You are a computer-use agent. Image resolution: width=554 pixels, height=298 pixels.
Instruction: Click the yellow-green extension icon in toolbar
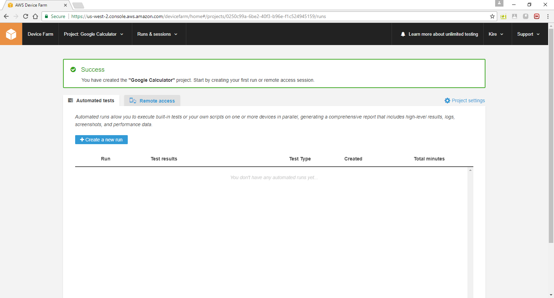pos(503,16)
